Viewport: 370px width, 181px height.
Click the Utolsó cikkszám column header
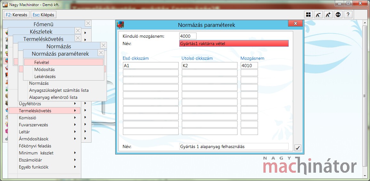click(197, 59)
